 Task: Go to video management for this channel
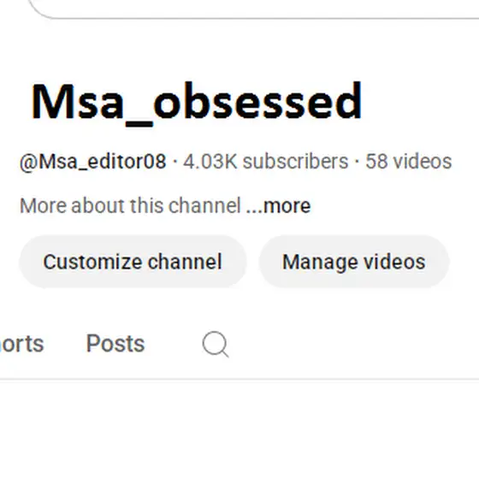tap(354, 262)
